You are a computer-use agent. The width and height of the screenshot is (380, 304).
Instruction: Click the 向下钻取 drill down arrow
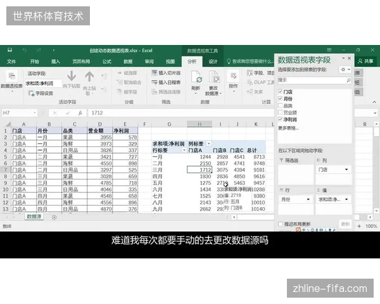tap(72, 76)
